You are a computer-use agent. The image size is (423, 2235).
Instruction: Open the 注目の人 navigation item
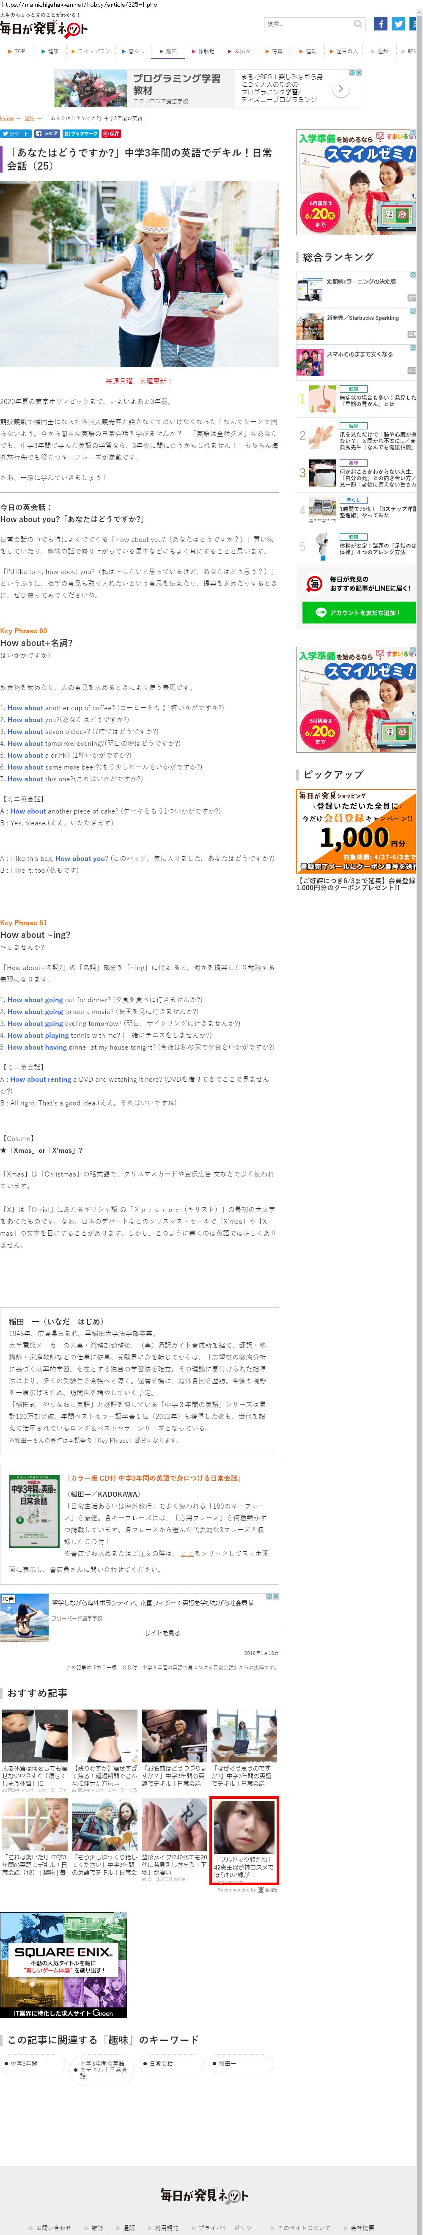point(345,51)
